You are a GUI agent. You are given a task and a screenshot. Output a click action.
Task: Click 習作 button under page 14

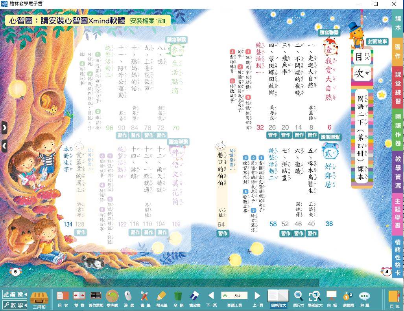pyautogui.click(x=299, y=135)
